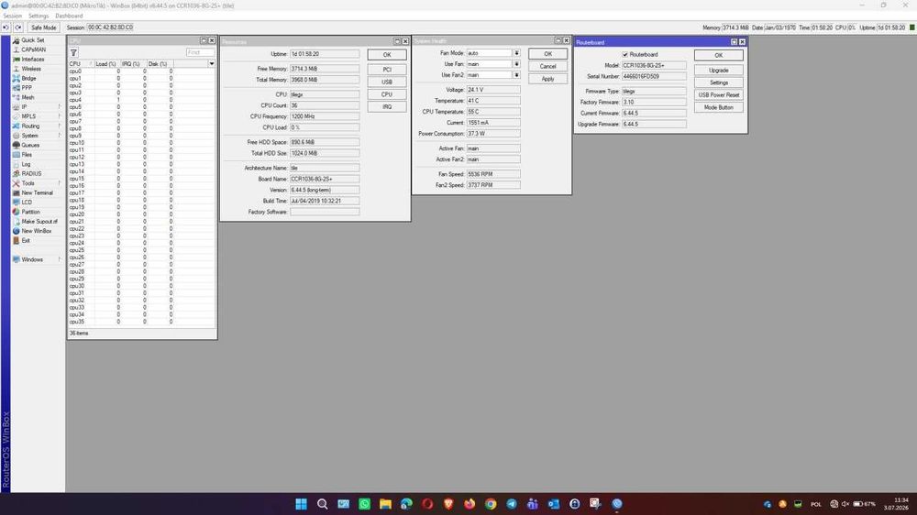Open Files in the sidebar
917x515 pixels.
pos(27,155)
